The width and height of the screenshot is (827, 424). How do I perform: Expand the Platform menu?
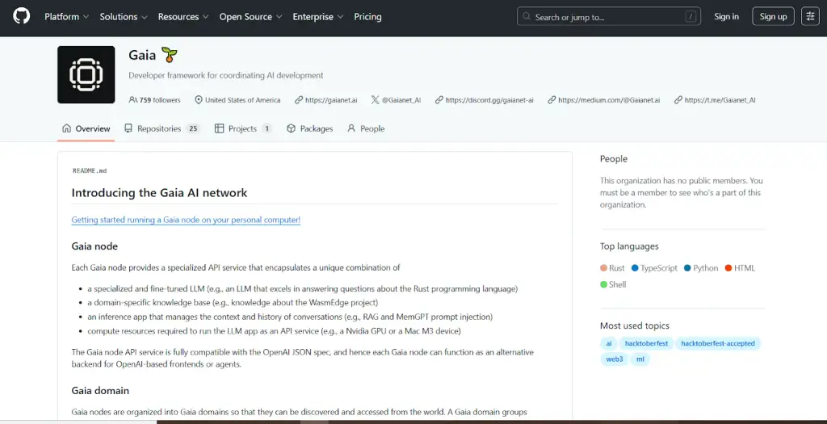coord(66,17)
